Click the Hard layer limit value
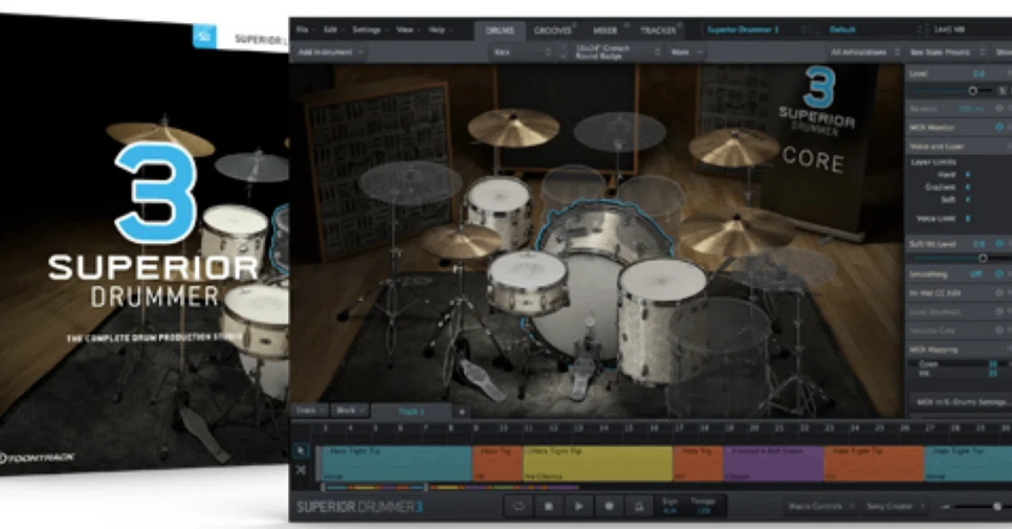Screen dimensions: 1012x529 [x=969, y=174]
